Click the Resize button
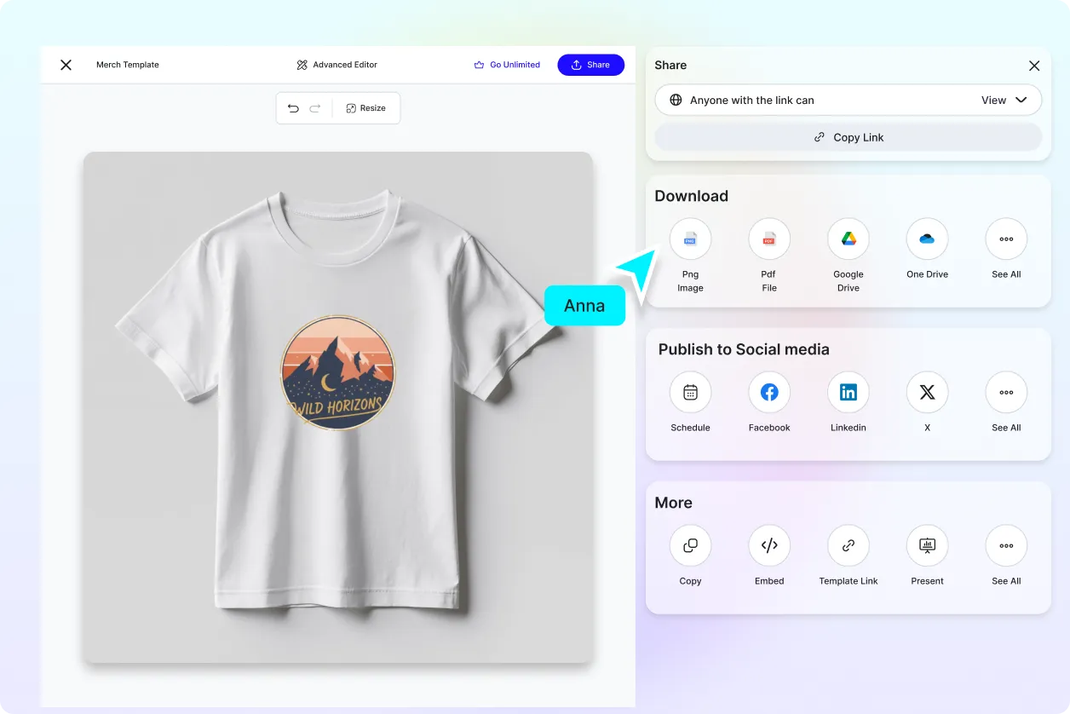1070x714 pixels. [x=366, y=108]
